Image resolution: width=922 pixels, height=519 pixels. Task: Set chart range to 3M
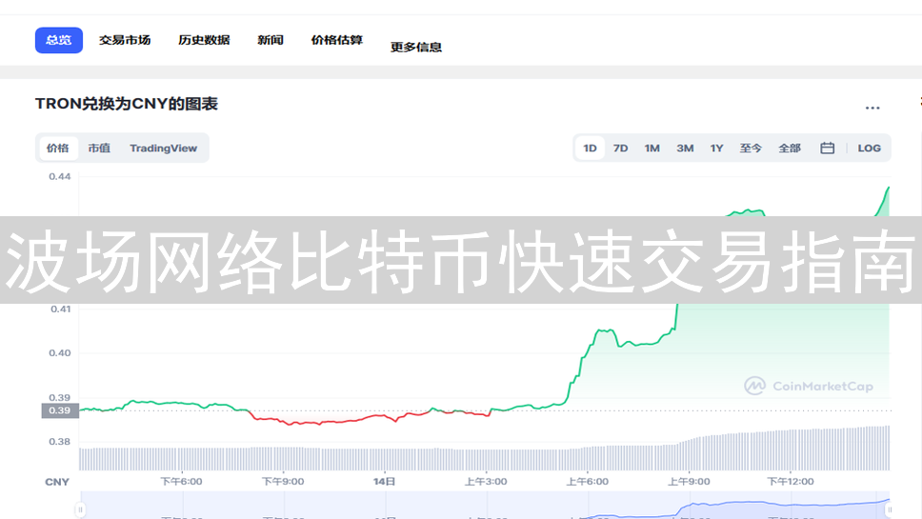click(x=685, y=149)
